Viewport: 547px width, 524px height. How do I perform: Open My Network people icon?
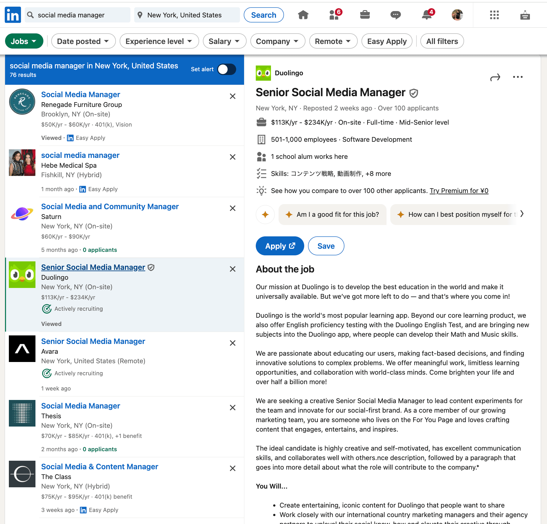click(x=334, y=15)
